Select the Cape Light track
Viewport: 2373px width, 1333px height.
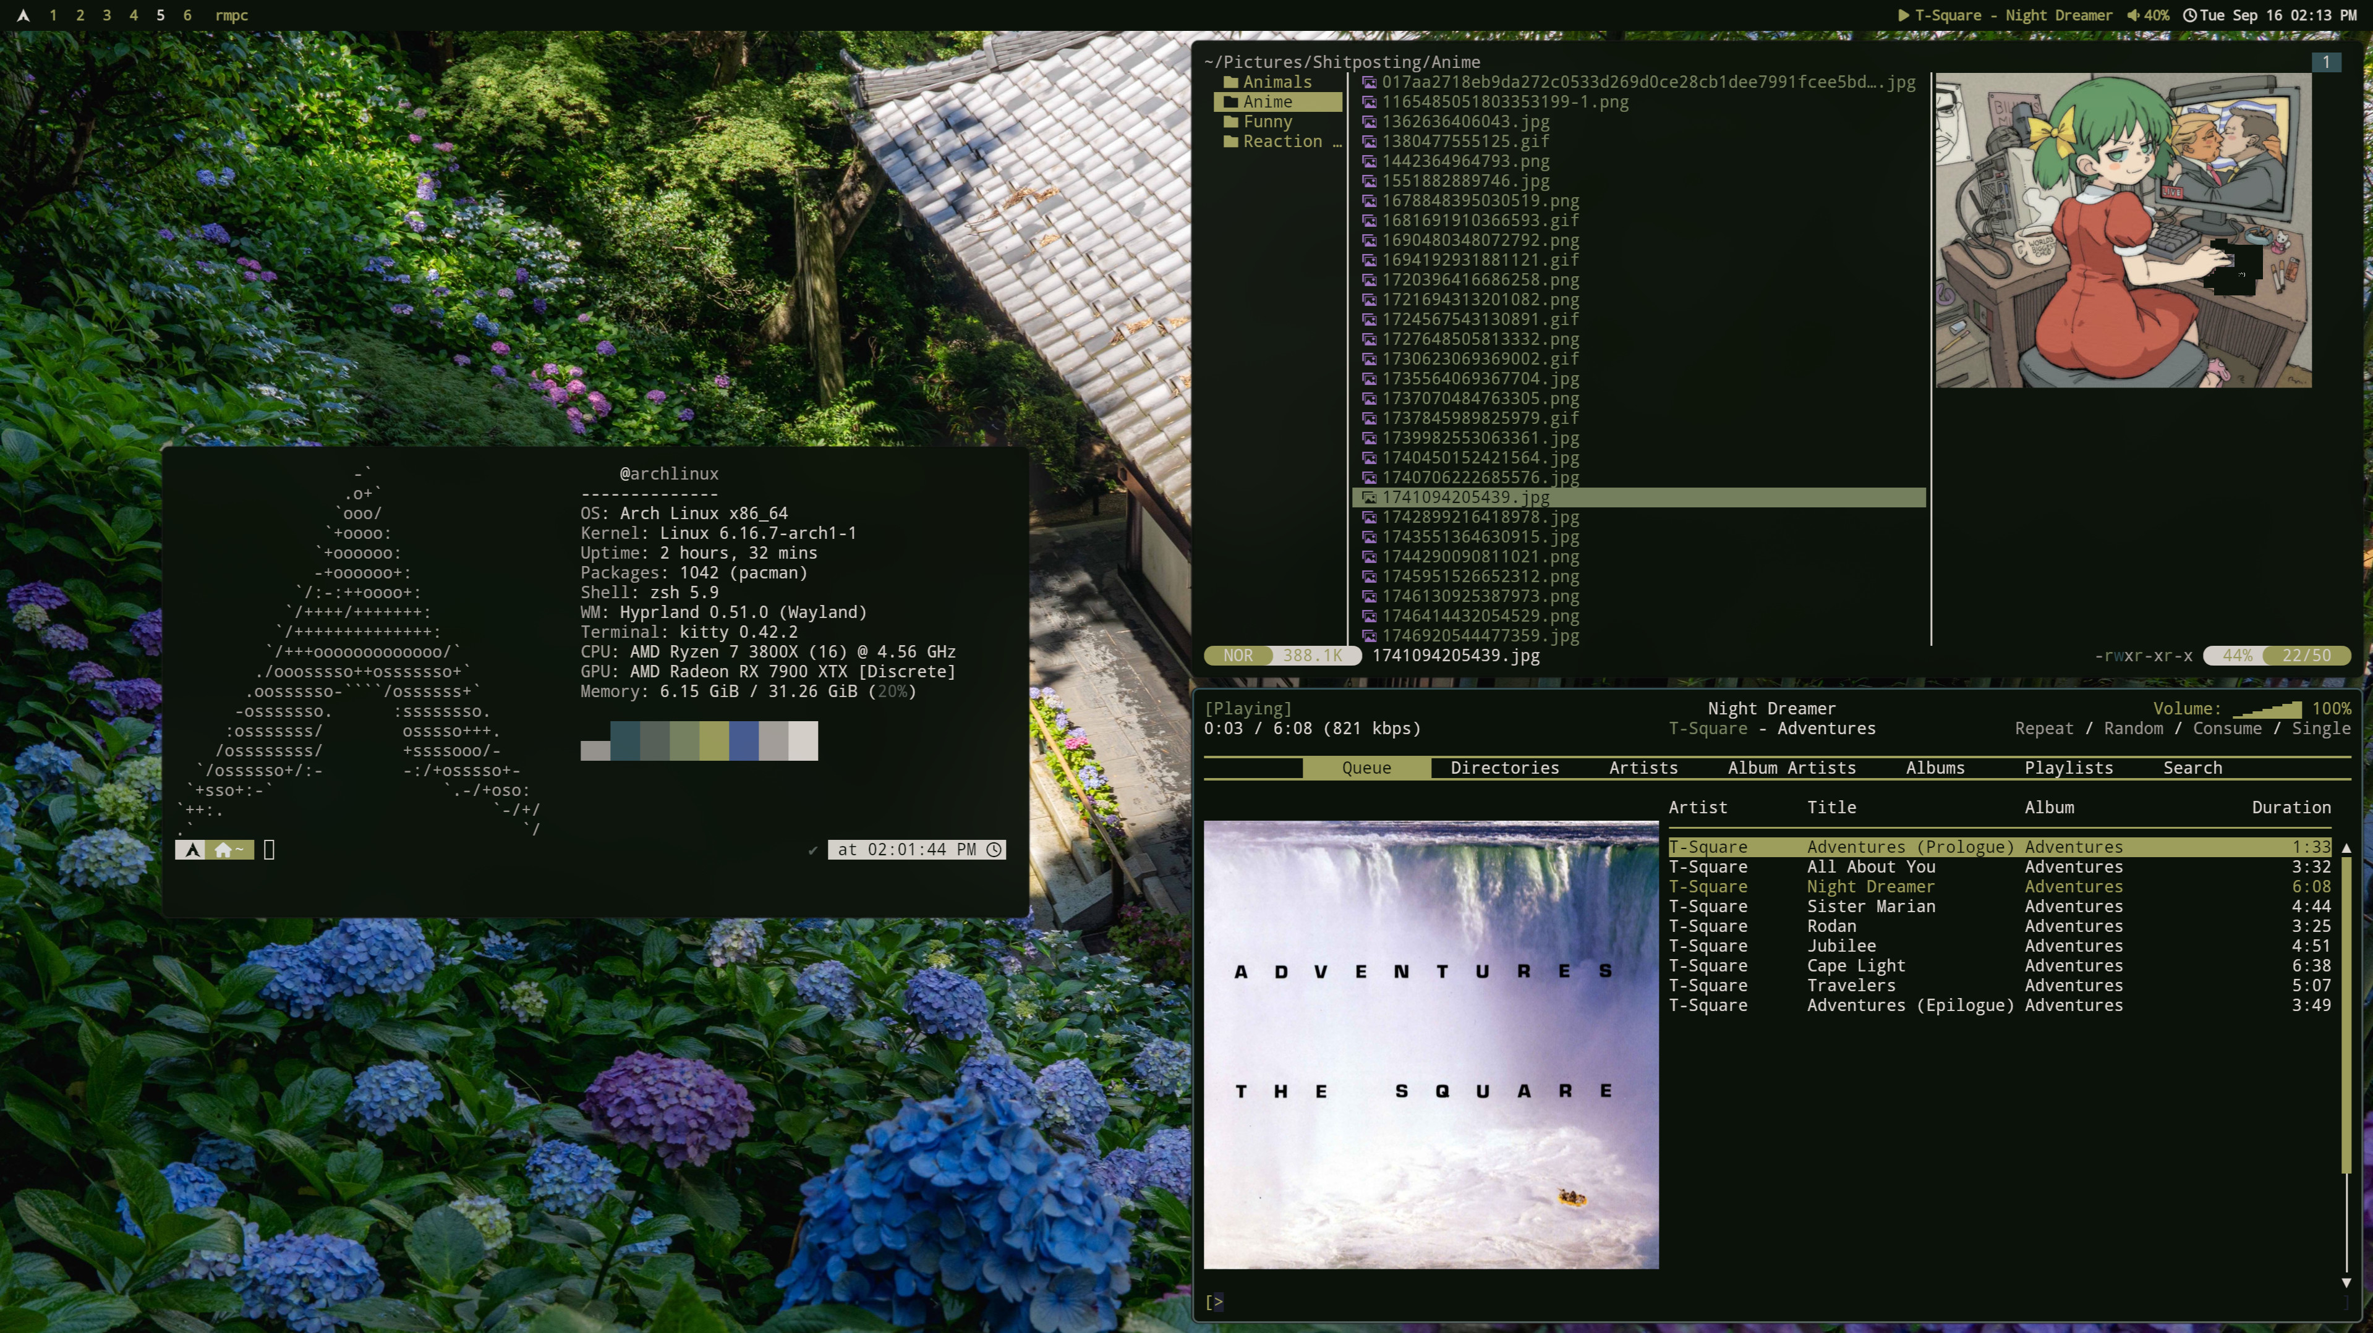[x=1999, y=966]
